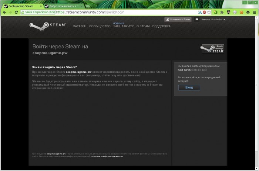Open the Chrome hamburger menu
The image size is (259, 171).
[x=255, y=12]
